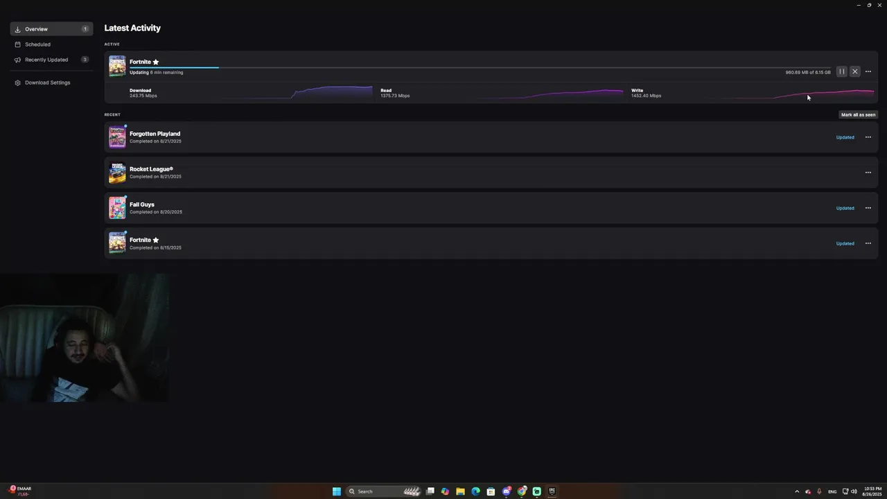Click the Forgotten Playland game thumbnail
The image size is (887, 499).
point(117,137)
